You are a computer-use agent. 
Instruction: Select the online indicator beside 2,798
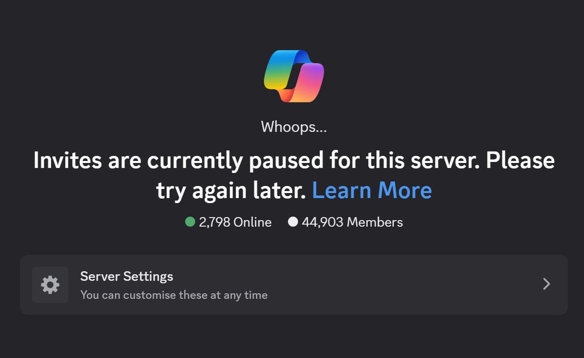click(x=191, y=222)
